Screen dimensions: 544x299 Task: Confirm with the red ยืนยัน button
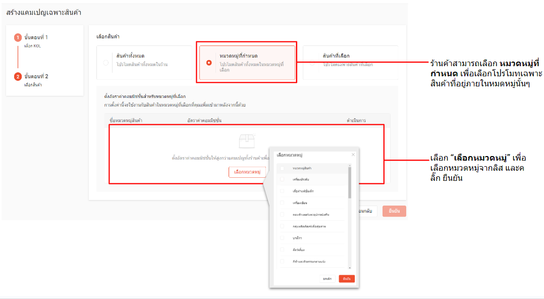point(347,278)
